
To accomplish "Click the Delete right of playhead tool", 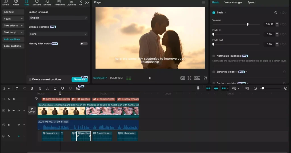I will pyautogui.click(x=47, y=88).
